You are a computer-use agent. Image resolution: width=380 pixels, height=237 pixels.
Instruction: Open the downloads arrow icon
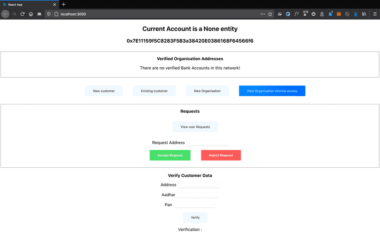coord(356,14)
